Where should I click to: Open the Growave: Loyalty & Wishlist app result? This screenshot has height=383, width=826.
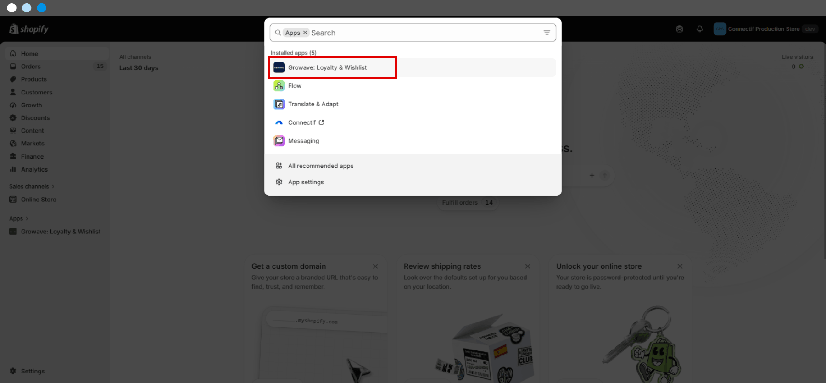[x=413, y=67]
